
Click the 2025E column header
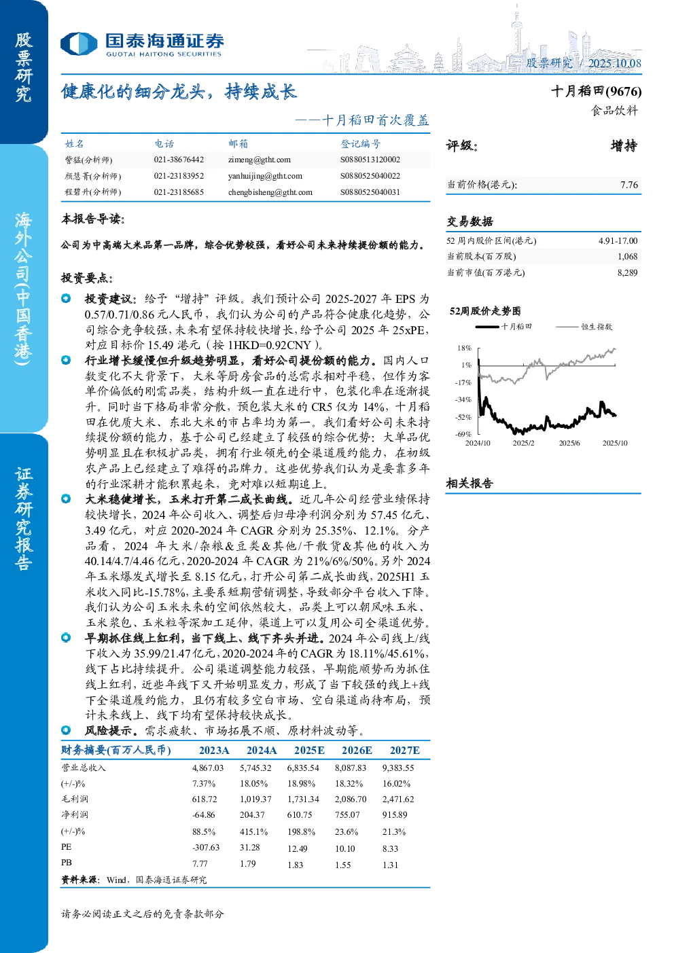[x=309, y=750]
